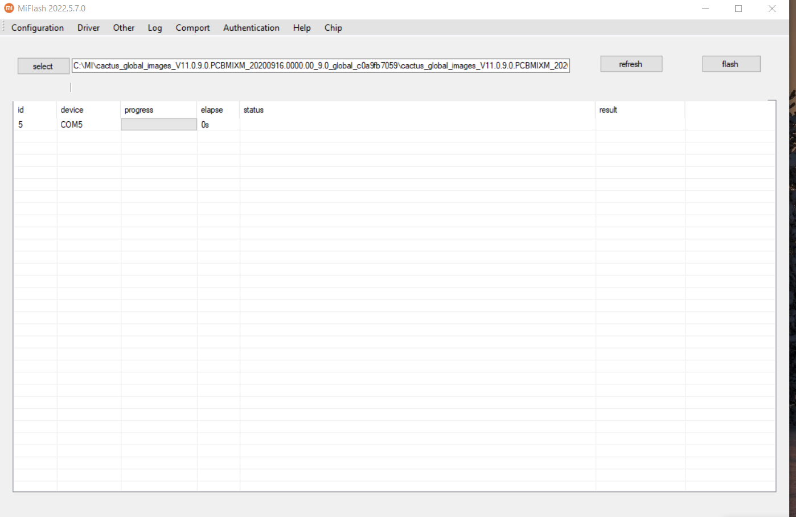Click the result column header

click(x=640, y=110)
